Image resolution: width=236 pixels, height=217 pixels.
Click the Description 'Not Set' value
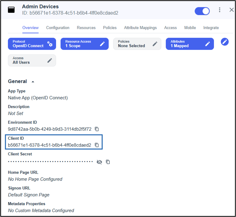[x=16, y=114]
